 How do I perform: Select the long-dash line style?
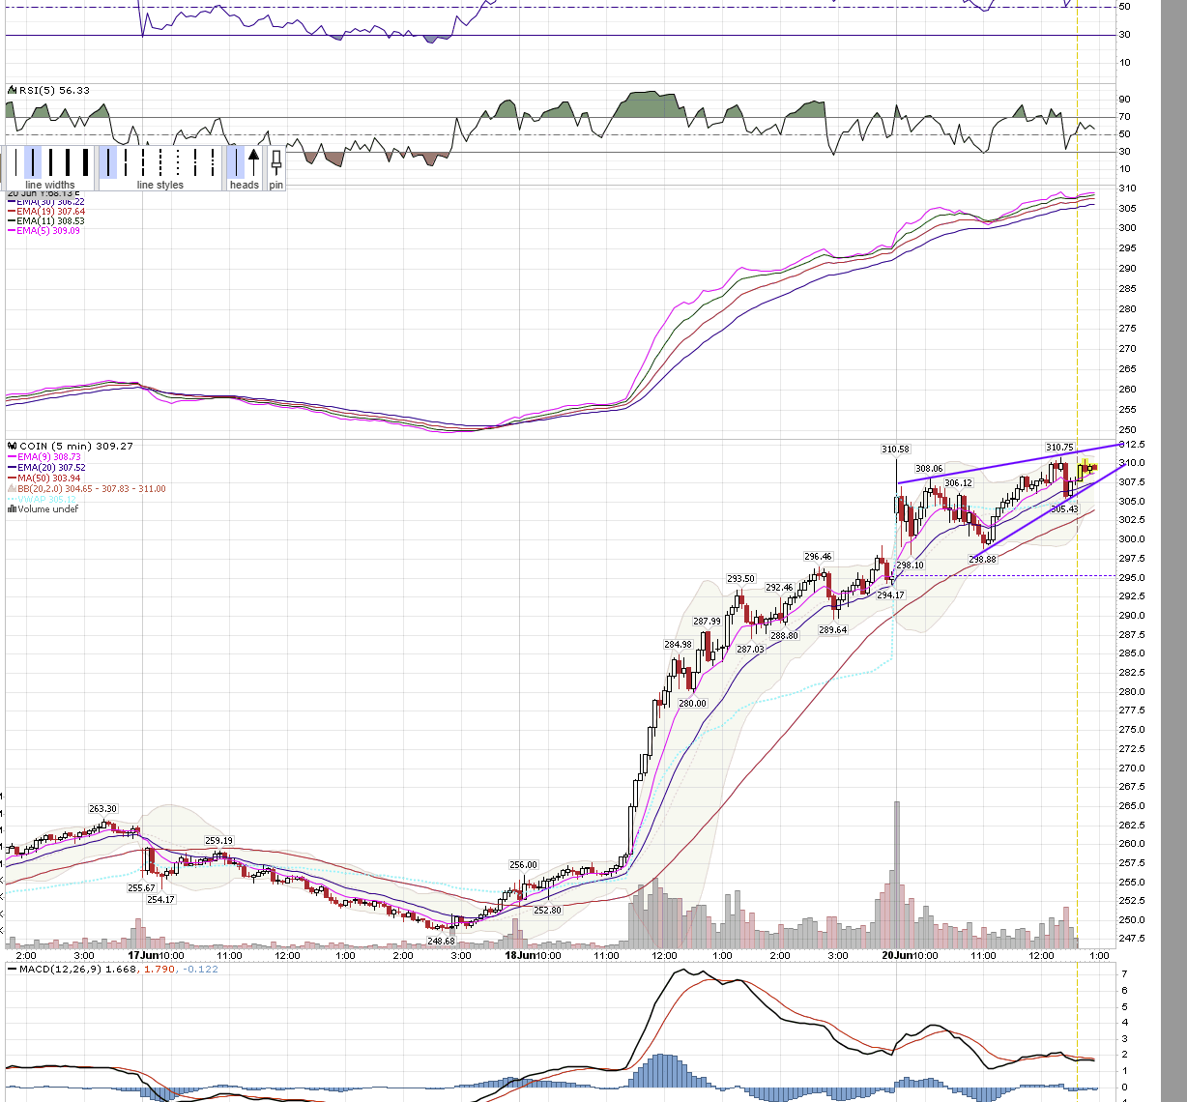pos(126,161)
